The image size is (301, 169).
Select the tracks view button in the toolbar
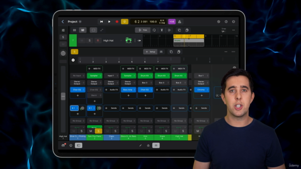[x=83, y=30]
